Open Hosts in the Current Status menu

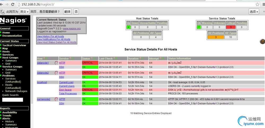coord(6,52)
